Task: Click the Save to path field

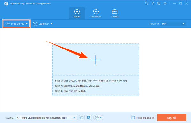Action: (x=44, y=118)
